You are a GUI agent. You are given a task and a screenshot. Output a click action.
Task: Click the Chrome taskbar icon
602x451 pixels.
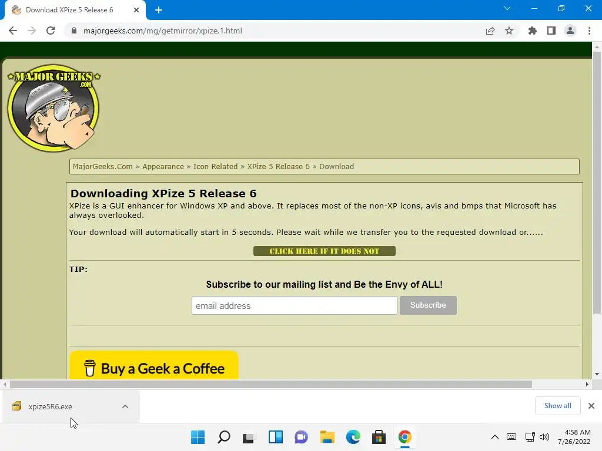404,437
